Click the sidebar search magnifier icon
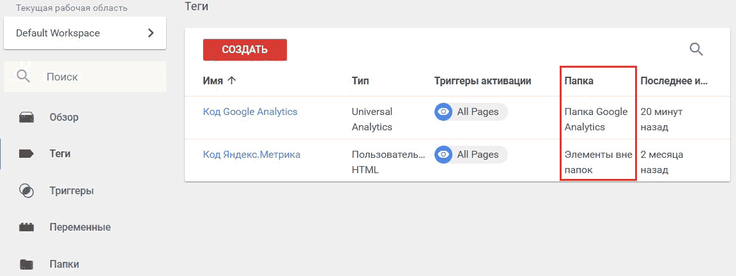736x276 pixels. pos(24,77)
